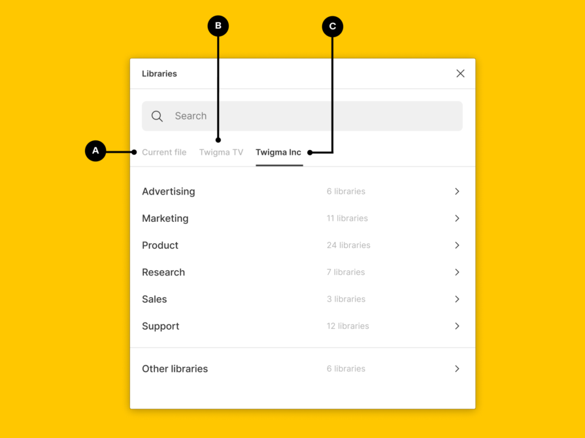Click the X to close Libraries dialog
This screenshot has width=585, height=438.
pos(460,73)
